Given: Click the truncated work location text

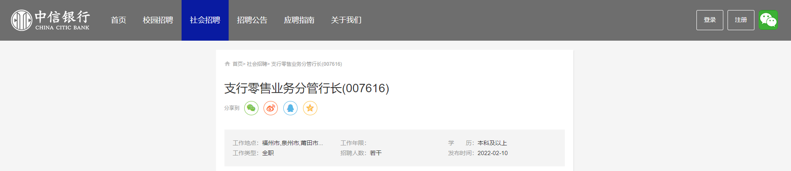Looking at the screenshot, I should 293,143.
